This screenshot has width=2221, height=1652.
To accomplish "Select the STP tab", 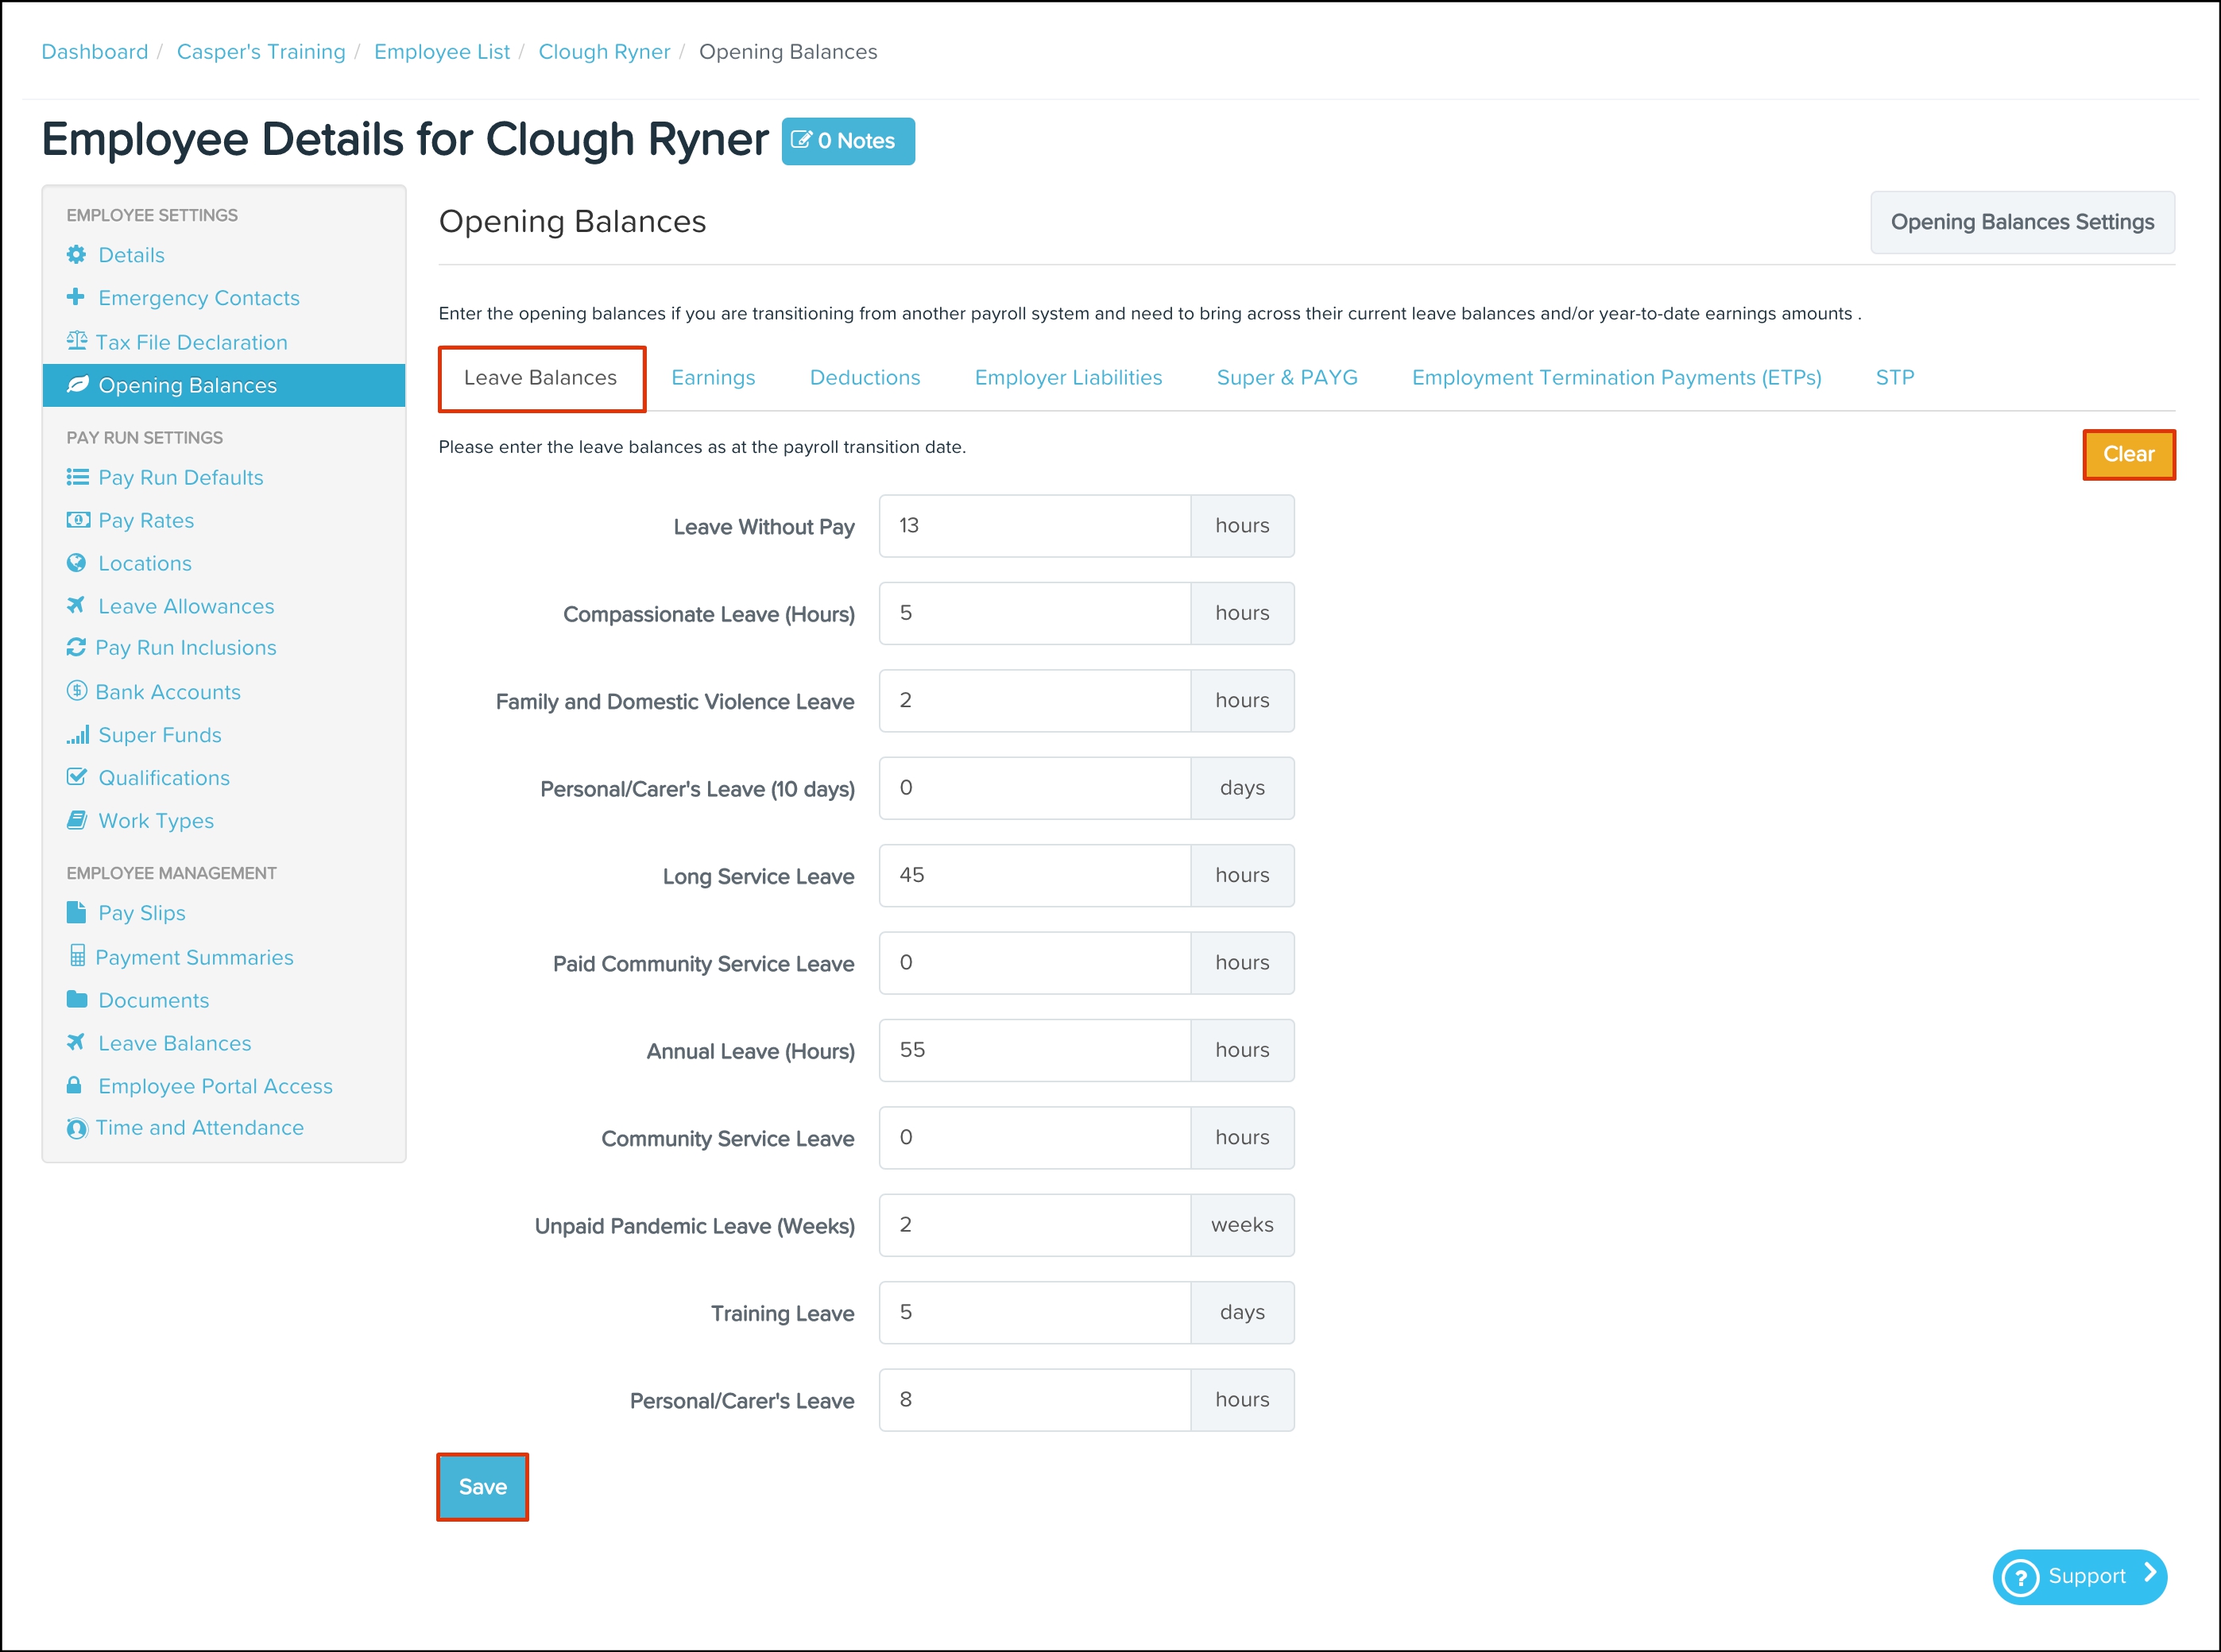I will (1894, 378).
